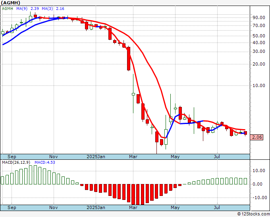Click Mar on the MACD panel time axis
Image resolution: width=270 pixels, height=217 pixels.
pos(133,207)
